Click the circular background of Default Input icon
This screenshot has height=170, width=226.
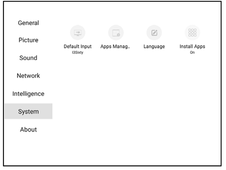coord(78,33)
